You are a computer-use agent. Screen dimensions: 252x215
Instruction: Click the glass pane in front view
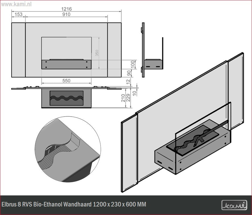tap(66, 48)
